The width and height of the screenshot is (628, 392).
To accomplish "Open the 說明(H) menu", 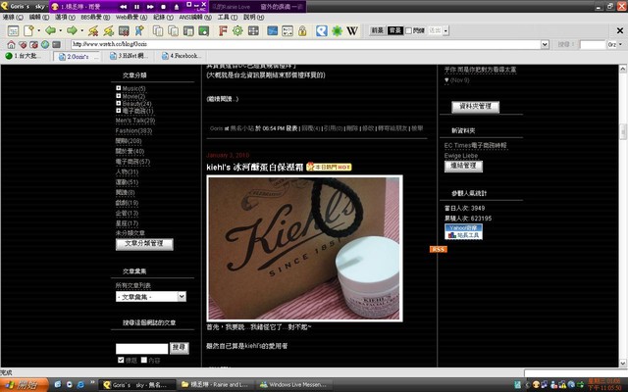I will (253, 18).
